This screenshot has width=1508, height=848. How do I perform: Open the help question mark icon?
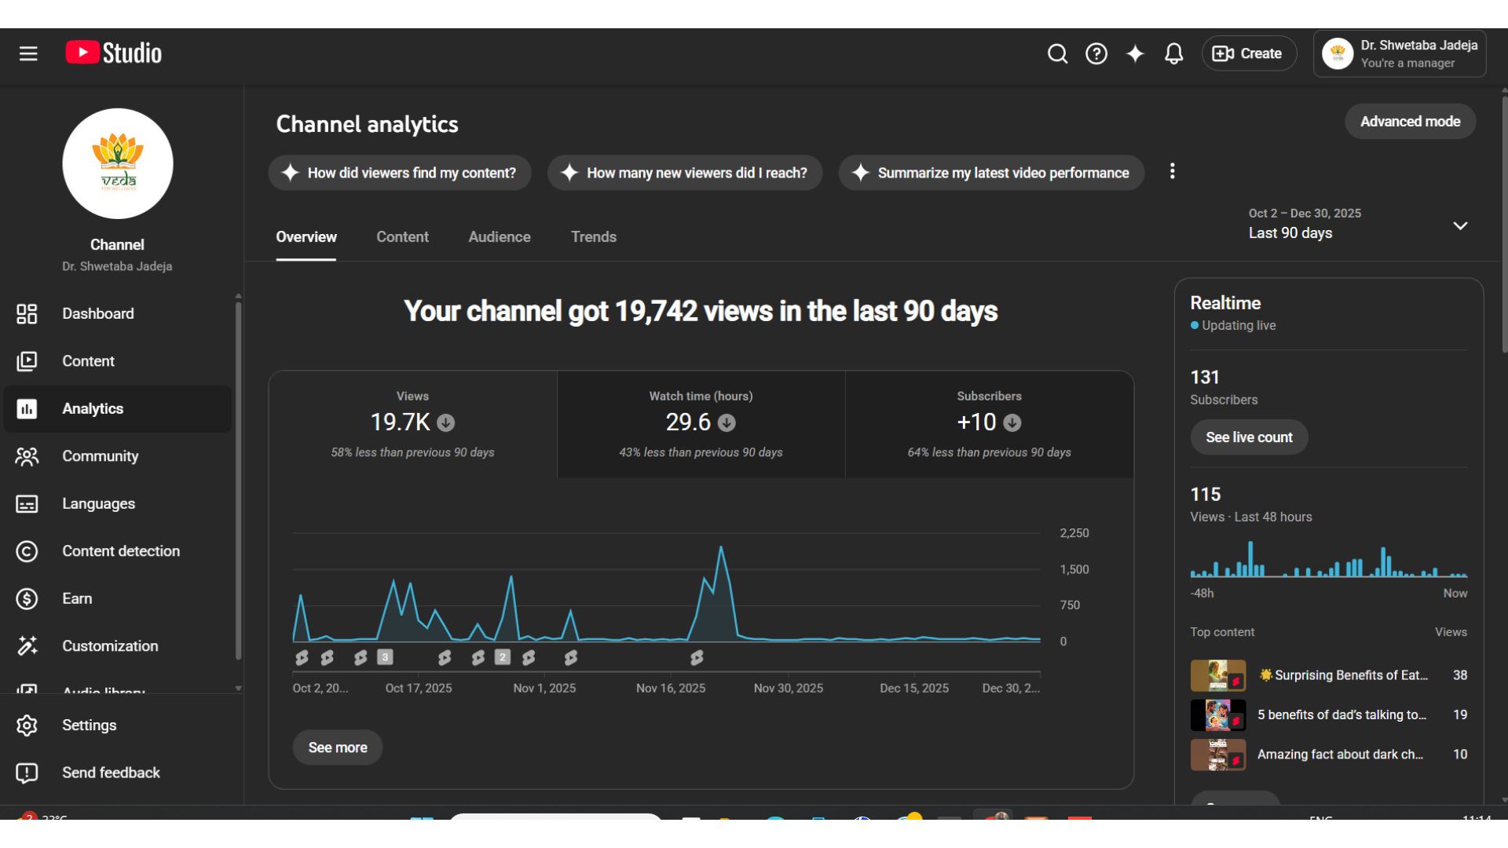point(1096,53)
